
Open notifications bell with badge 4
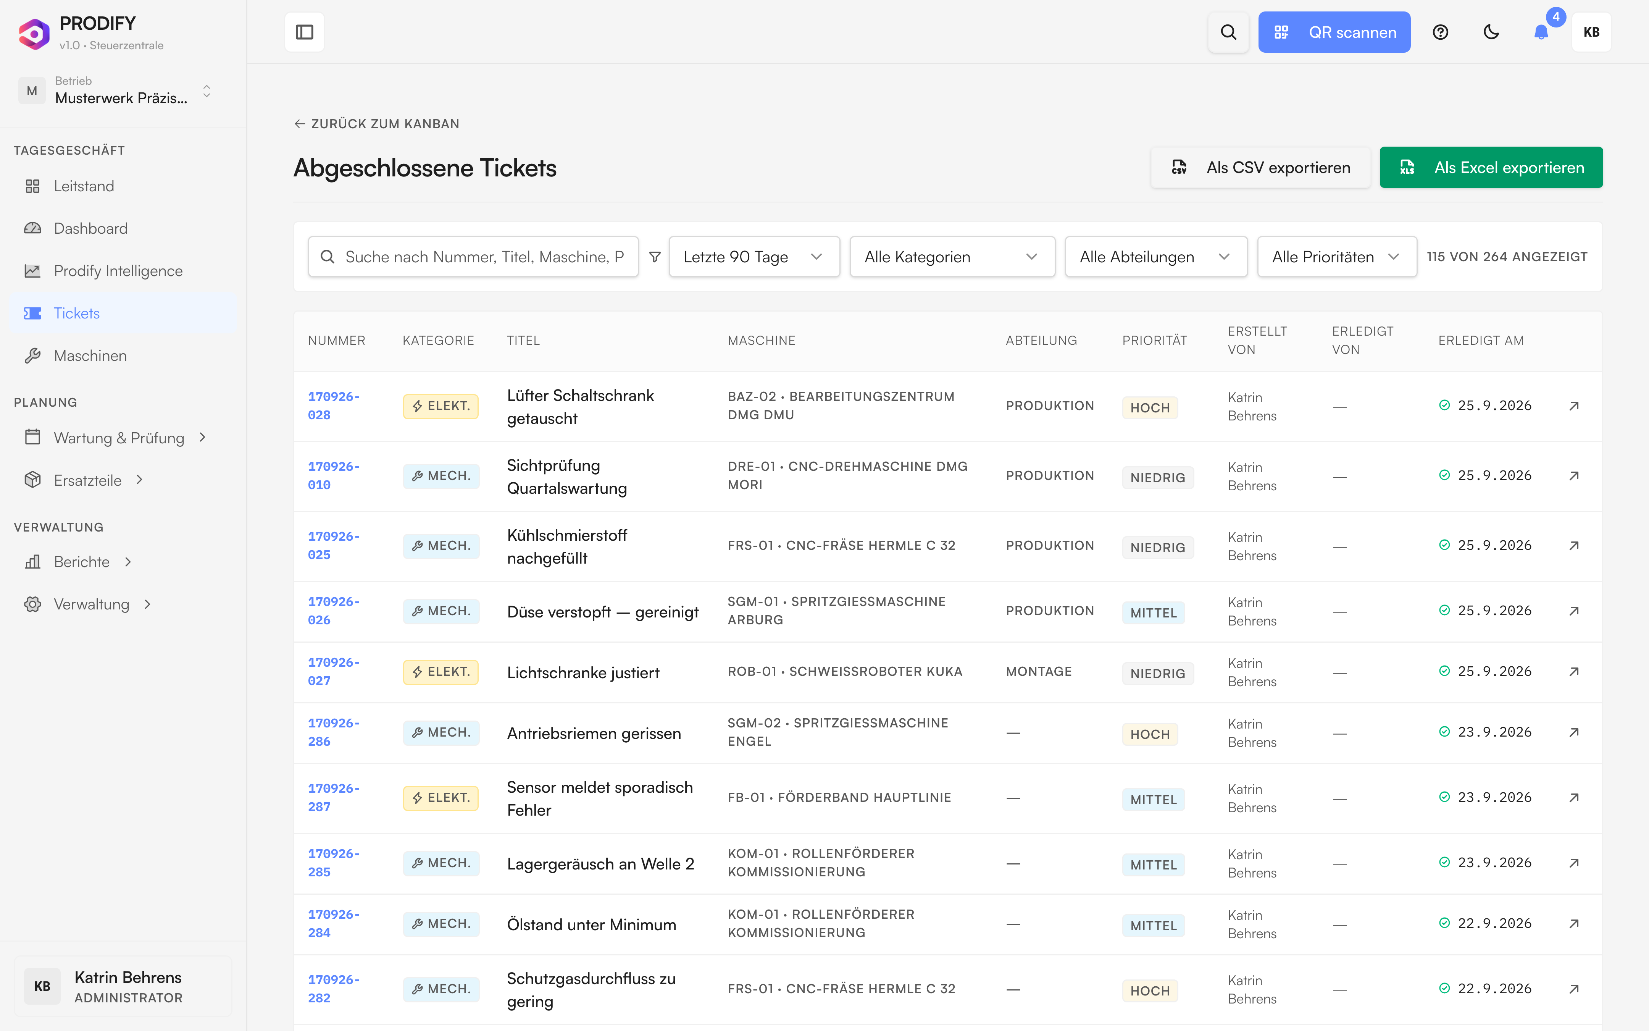pyautogui.click(x=1541, y=32)
